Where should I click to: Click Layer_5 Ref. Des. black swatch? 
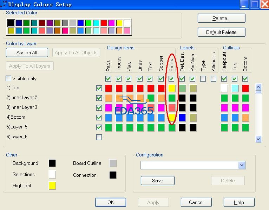click(182, 127)
